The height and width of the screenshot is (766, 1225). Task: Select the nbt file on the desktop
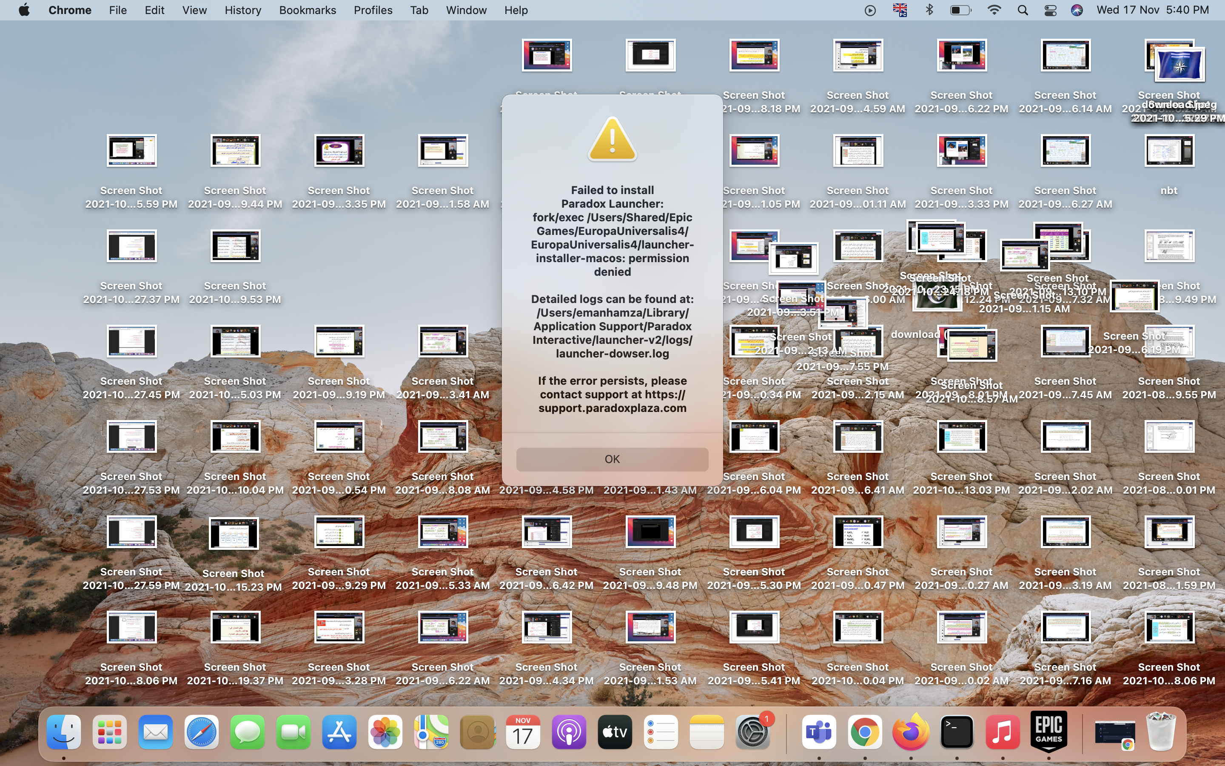1169,151
